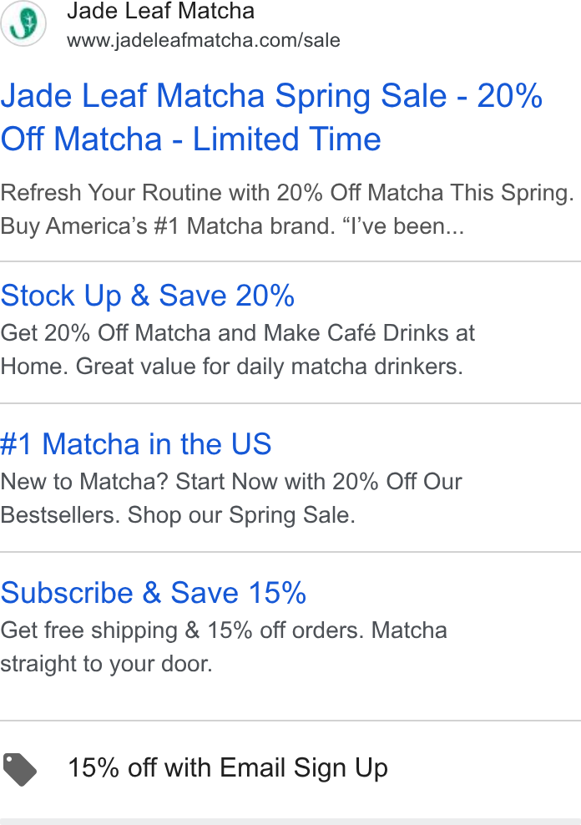Open the Stock Up & Save 20% sitelink
The image size is (581, 825).
[147, 295]
